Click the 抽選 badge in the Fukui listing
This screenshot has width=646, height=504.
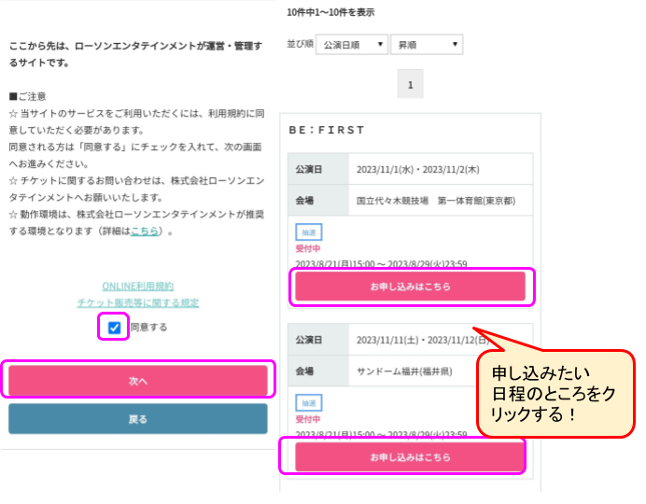click(308, 401)
